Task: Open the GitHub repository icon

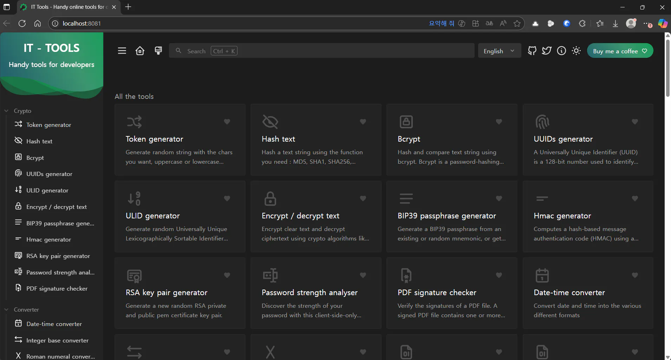Action: (532, 51)
